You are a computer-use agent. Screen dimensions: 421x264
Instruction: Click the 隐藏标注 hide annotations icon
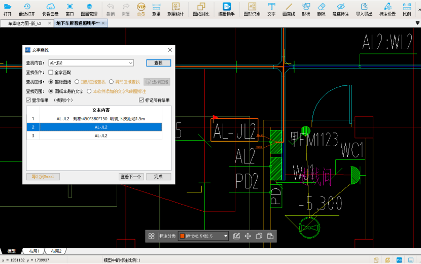pyautogui.click(x=339, y=9)
